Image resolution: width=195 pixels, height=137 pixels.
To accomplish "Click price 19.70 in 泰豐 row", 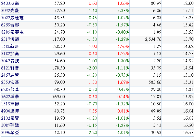I will 59,118.
